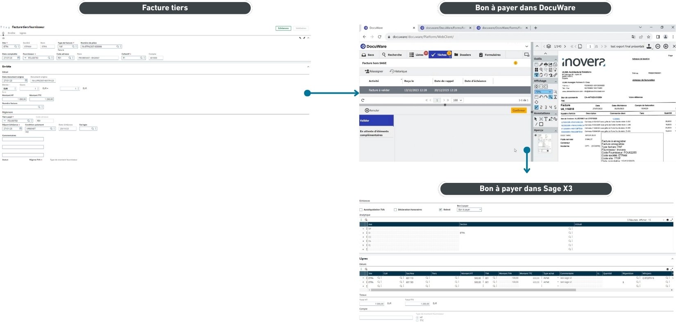This screenshot has width=676, height=322.
Task: Click the Numéro de pièce field
Action: (101, 47)
